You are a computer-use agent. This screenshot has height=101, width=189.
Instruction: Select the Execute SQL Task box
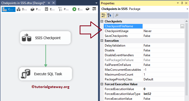click(x=46, y=74)
